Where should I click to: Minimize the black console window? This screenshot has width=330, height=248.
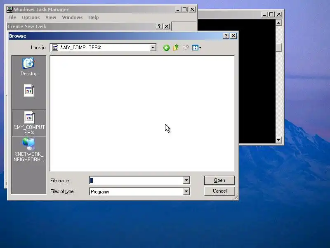coord(264,14)
